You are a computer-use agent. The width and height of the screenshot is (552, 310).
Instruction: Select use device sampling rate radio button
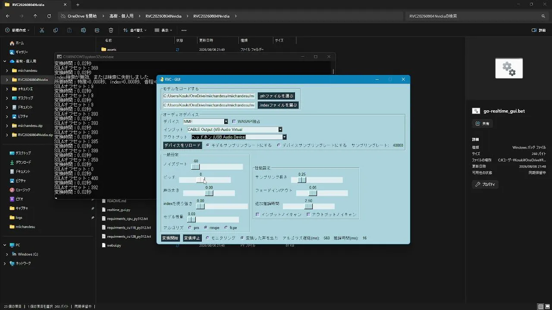point(279,145)
